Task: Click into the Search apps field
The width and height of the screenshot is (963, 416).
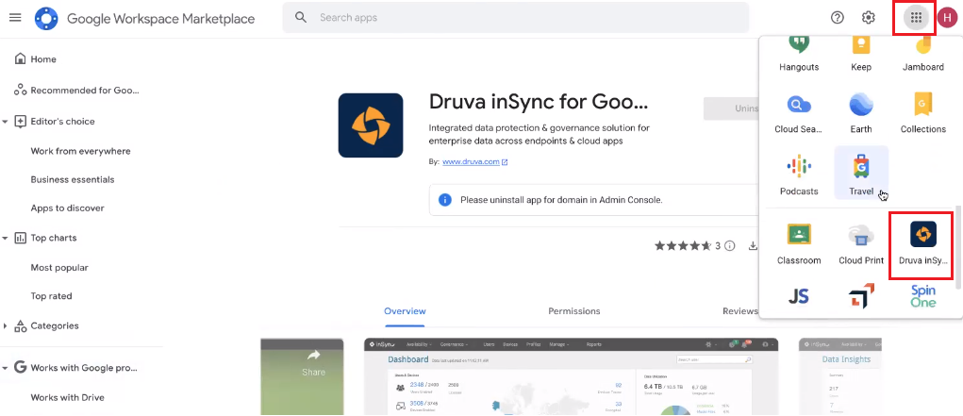Action: tap(516, 17)
